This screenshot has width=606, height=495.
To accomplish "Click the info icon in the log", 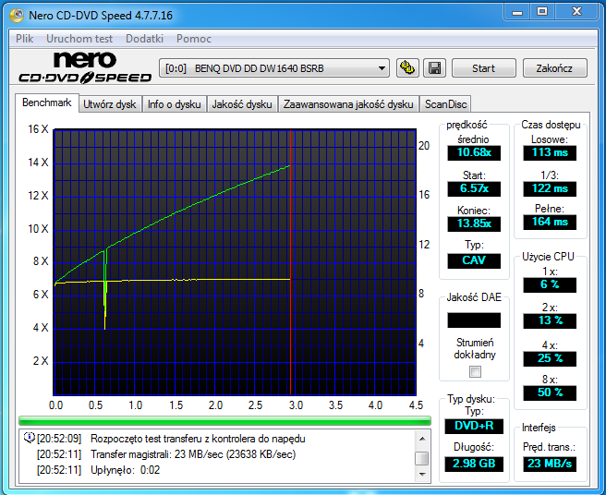I will (29, 438).
